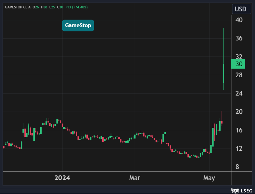Click the Mar date axis label
The height and width of the screenshot is (194, 255).
point(135,178)
